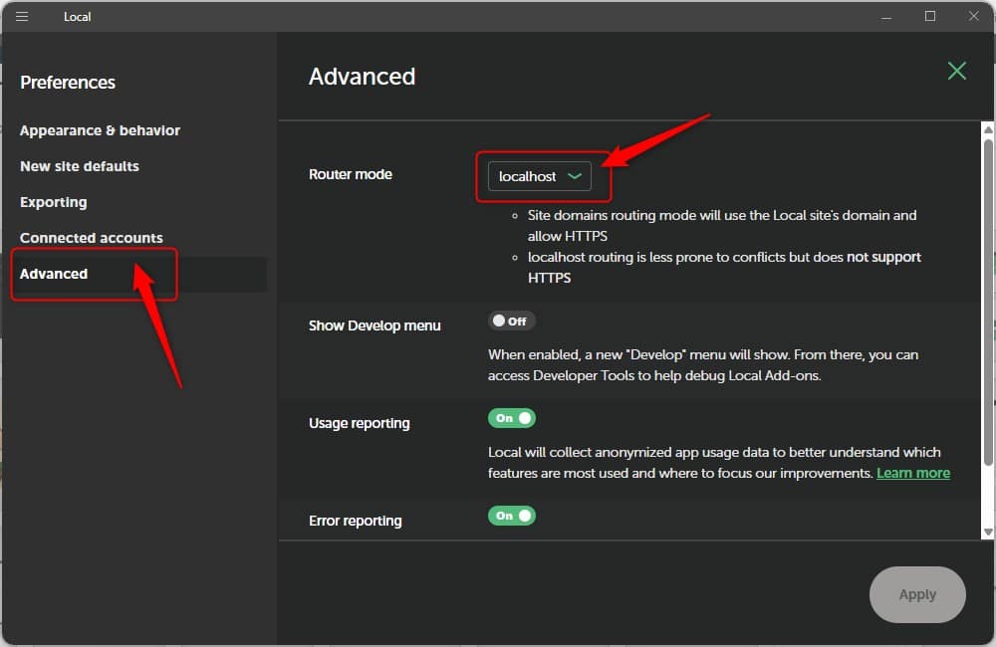
Task: Open the hamburger menu in title bar
Action: click(22, 17)
